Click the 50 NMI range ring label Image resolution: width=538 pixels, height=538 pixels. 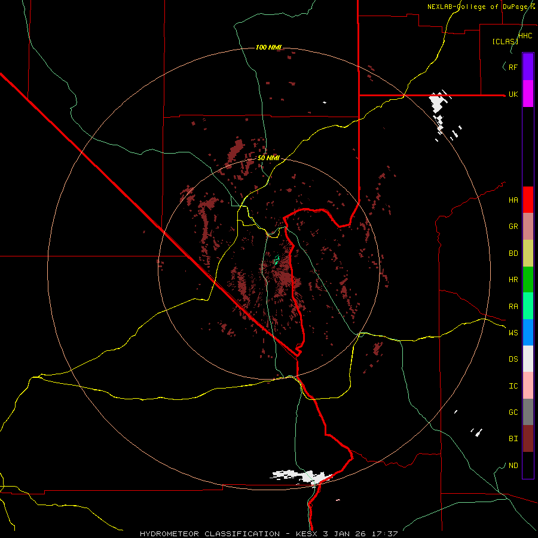click(x=268, y=158)
